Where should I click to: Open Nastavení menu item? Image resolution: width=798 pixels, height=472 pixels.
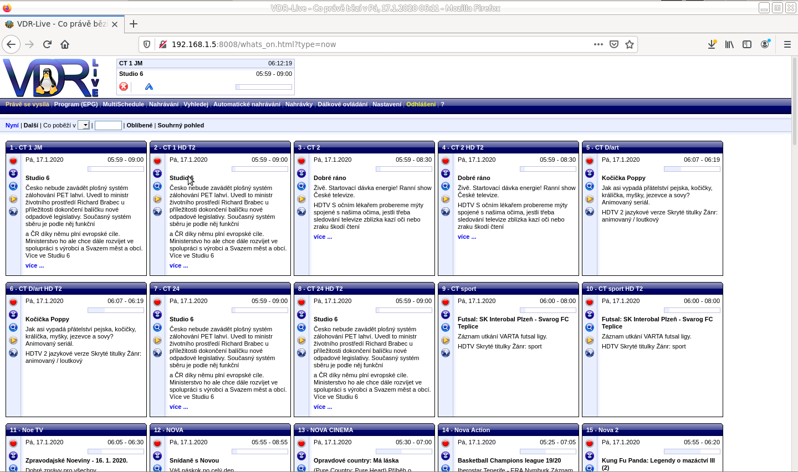click(x=387, y=104)
